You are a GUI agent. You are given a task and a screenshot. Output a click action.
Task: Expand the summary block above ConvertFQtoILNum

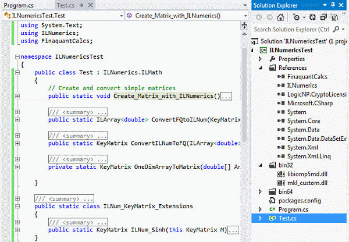pos(17,112)
